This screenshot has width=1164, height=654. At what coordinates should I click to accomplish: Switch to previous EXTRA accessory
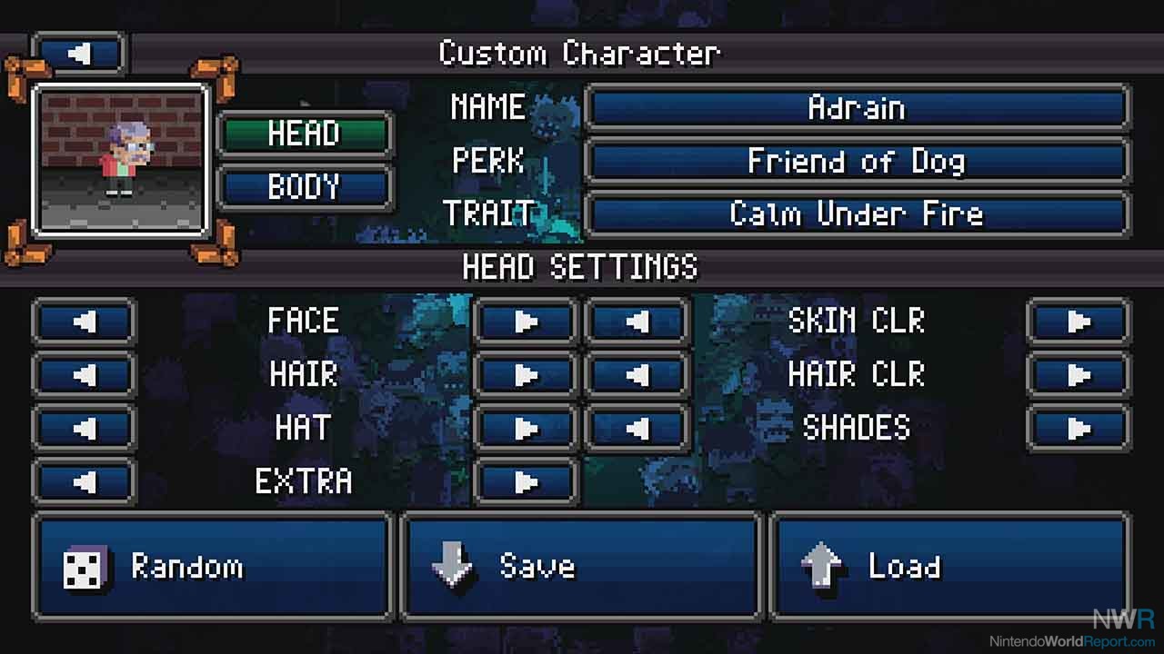(x=85, y=481)
